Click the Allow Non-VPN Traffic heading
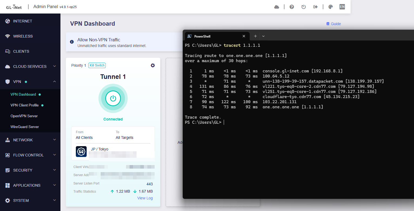Viewport: 414px width, 211px height. (99, 40)
